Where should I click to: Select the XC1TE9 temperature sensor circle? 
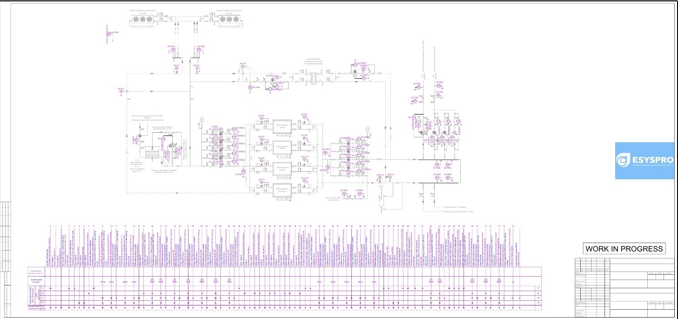click(250, 87)
